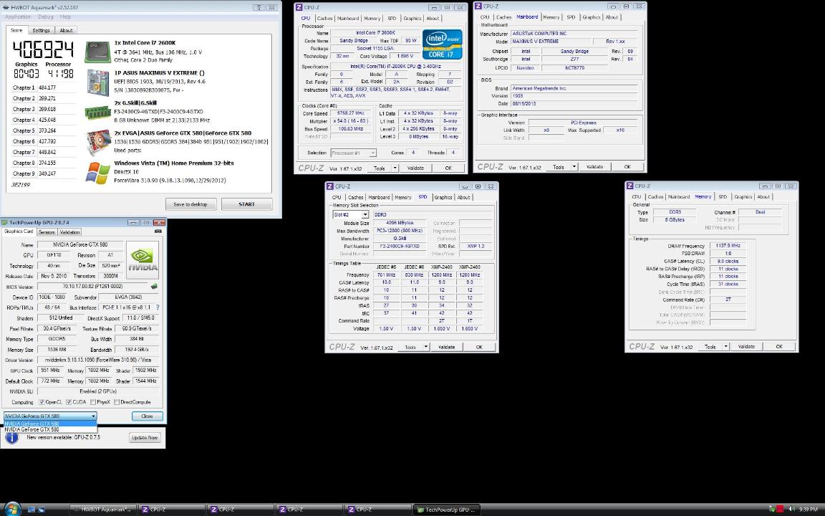The width and height of the screenshot is (825, 516).
Task: Click the red security alert tray icon
Action: click(781, 509)
